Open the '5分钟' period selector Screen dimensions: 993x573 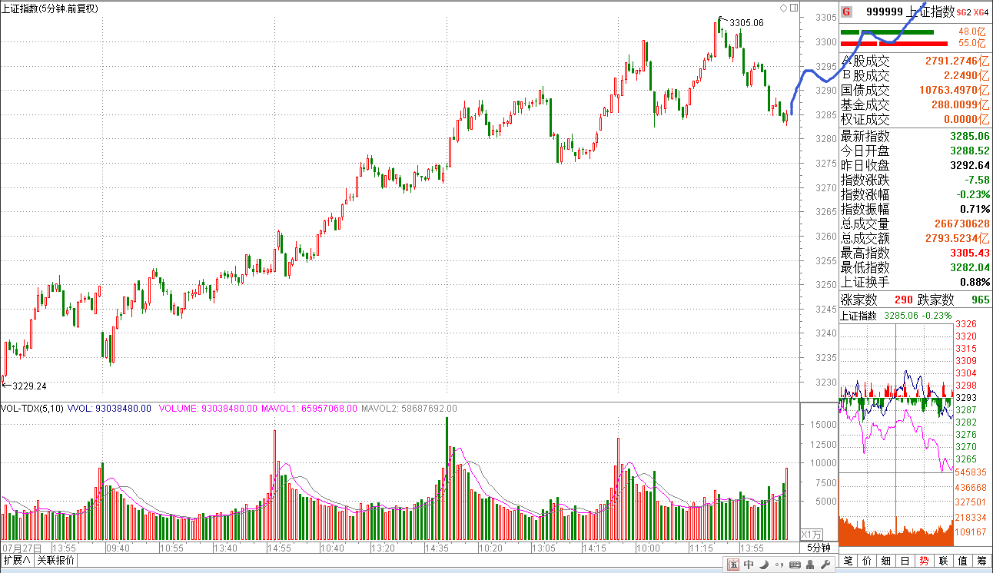(x=819, y=548)
